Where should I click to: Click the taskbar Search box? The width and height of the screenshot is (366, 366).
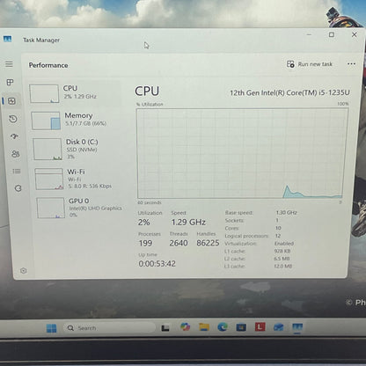109,327
